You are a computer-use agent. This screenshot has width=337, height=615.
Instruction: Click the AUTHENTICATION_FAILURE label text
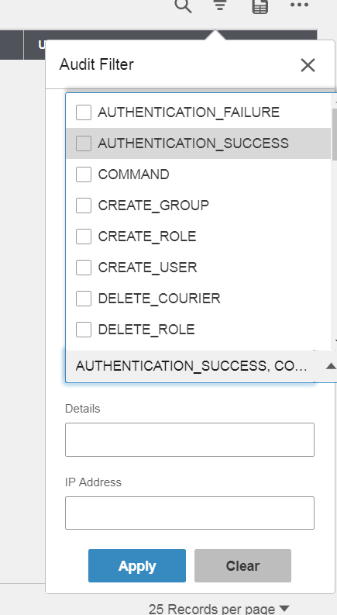(189, 112)
